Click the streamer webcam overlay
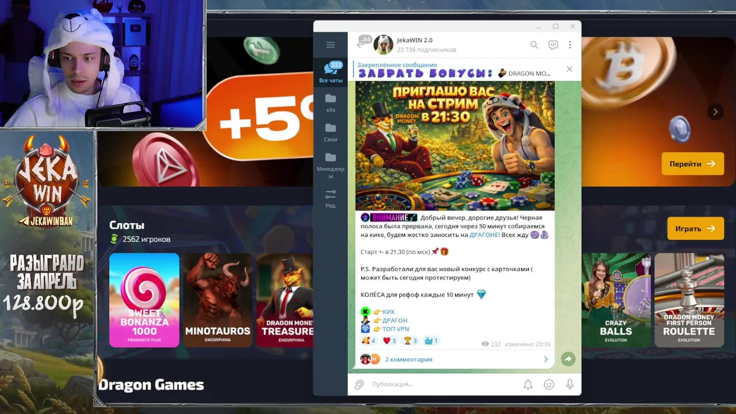Image resolution: width=736 pixels, height=414 pixels. click(102, 63)
